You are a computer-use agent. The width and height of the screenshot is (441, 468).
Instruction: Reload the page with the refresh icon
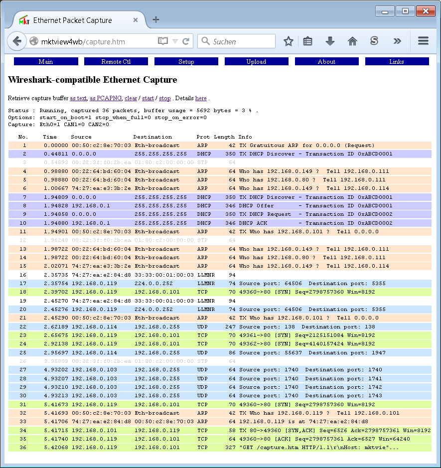point(186,41)
